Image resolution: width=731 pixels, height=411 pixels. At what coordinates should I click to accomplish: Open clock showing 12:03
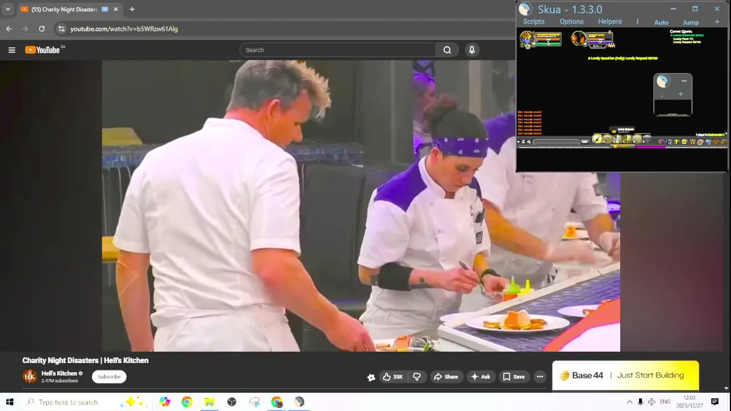pyautogui.click(x=689, y=402)
